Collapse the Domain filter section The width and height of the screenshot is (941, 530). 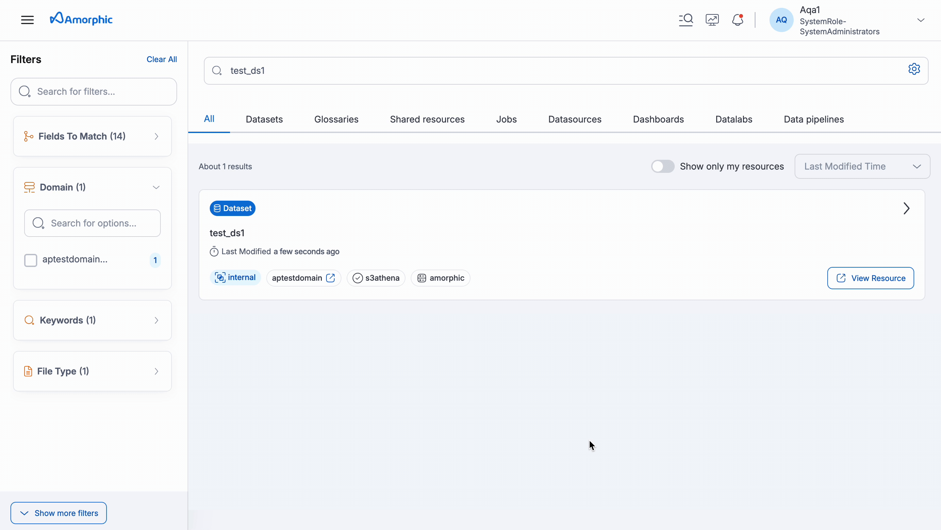(157, 187)
